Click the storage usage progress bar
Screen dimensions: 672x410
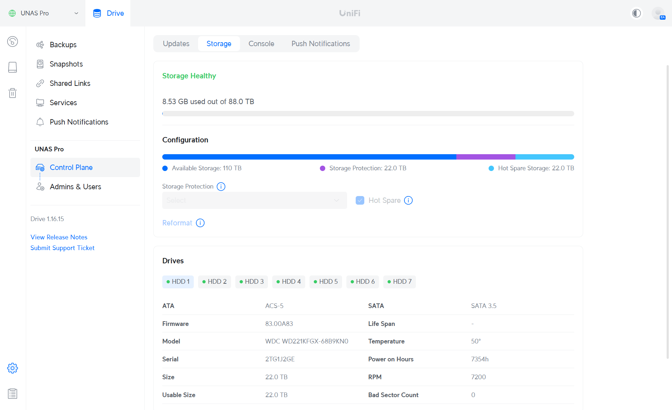[368, 113]
